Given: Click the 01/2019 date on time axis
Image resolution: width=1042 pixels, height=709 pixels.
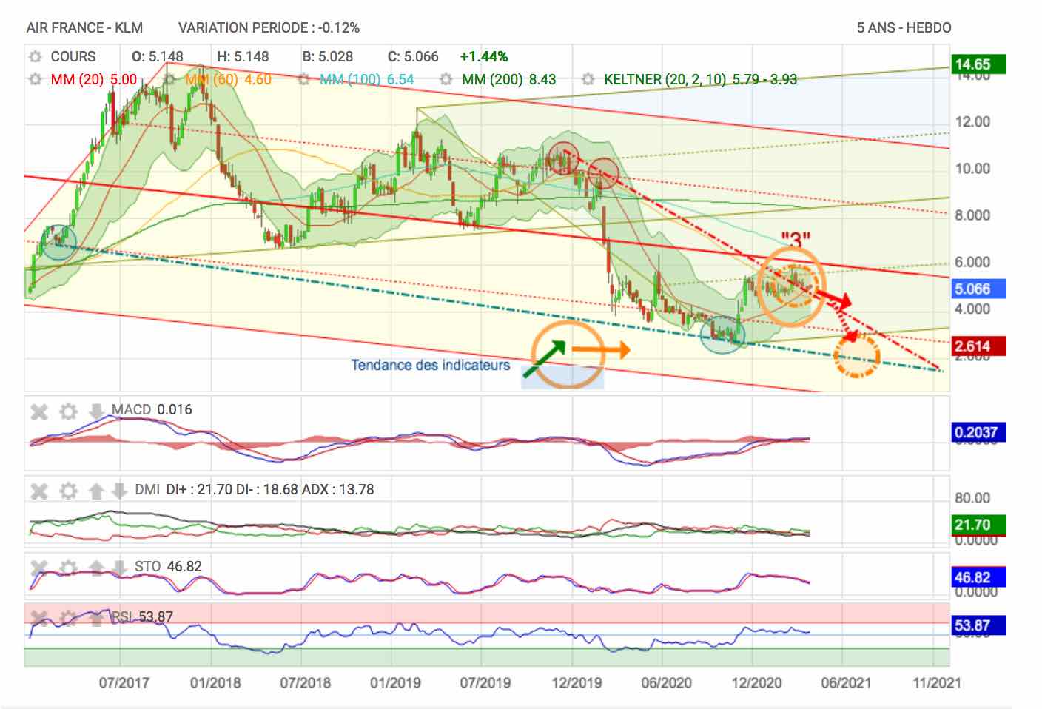Looking at the screenshot, I should [396, 682].
